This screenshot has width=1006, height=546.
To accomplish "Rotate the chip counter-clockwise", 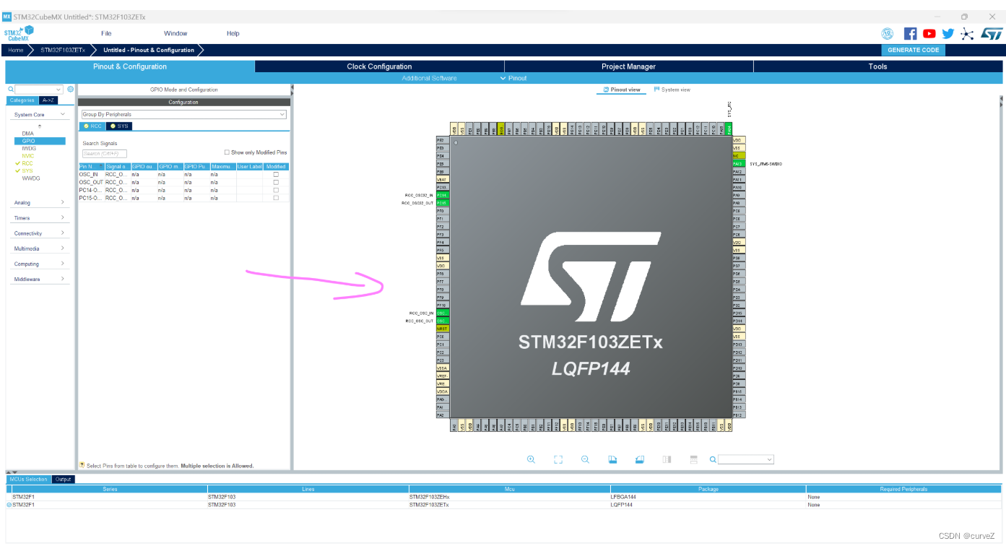I will 640,459.
